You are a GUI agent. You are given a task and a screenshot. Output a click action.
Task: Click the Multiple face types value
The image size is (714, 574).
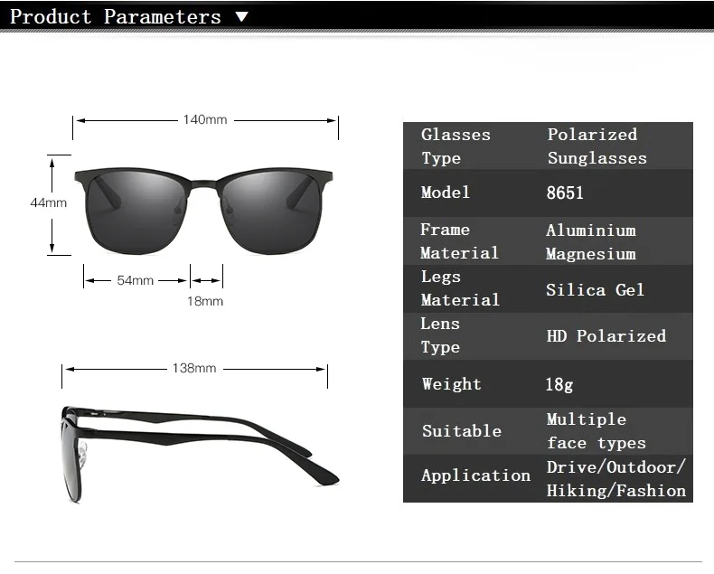pyautogui.click(x=597, y=431)
